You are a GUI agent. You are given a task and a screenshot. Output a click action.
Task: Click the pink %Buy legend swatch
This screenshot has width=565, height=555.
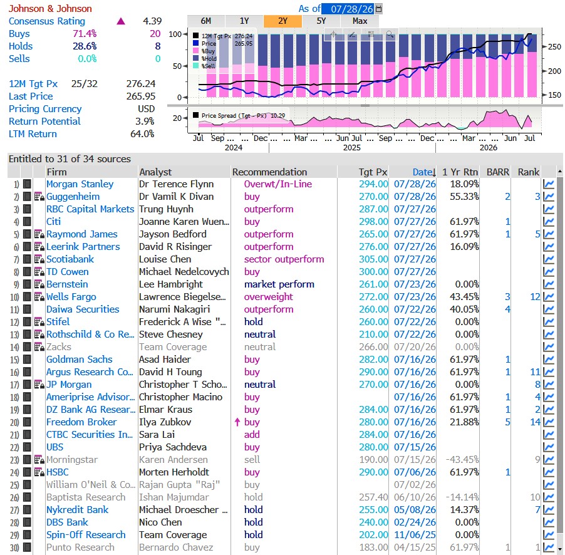[195, 51]
